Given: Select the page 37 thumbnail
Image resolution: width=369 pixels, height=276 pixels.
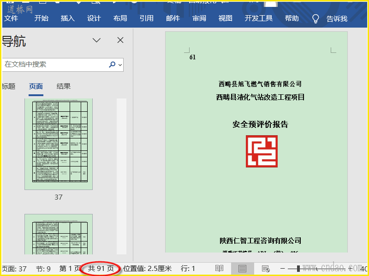Looking at the screenshot, I should [59, 144].
